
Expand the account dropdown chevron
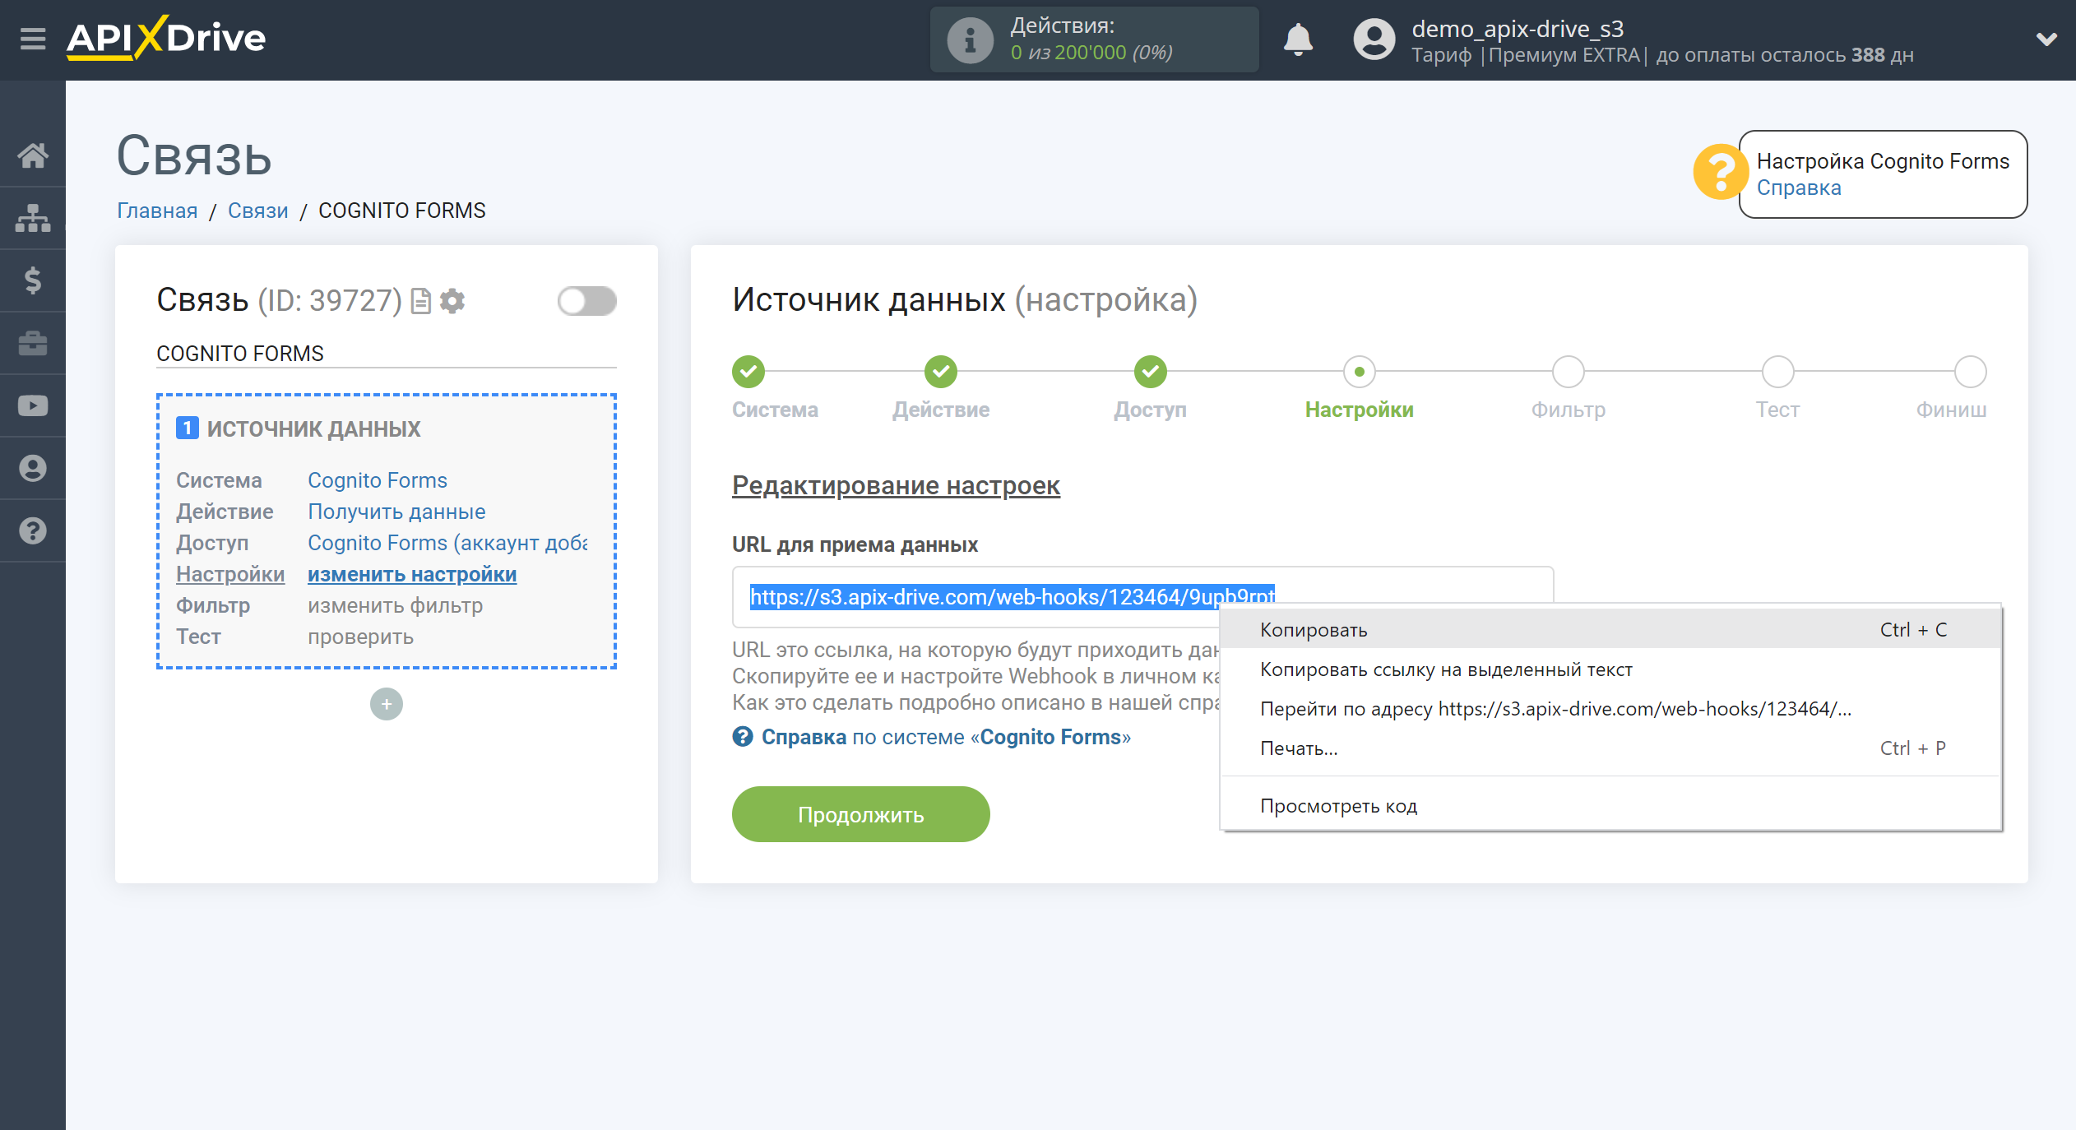click(x=2046, y=39)
